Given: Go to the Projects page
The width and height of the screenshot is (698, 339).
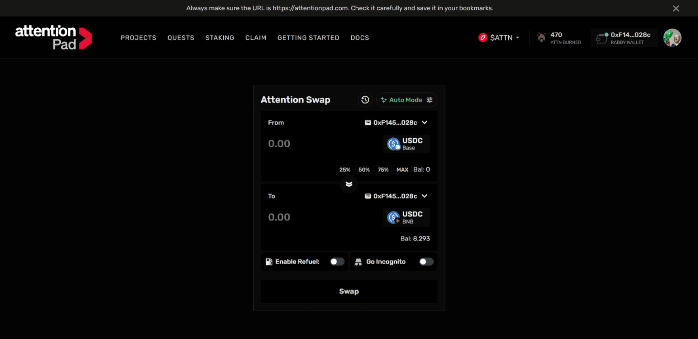Looking at the screenshot, I should tap(139, 38).
